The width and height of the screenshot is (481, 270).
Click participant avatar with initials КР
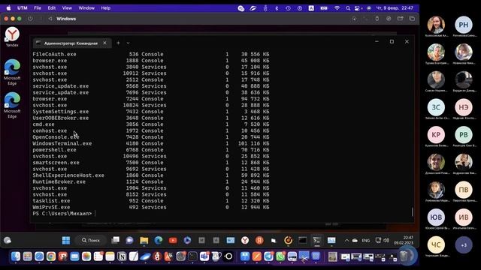click(436, 135)
